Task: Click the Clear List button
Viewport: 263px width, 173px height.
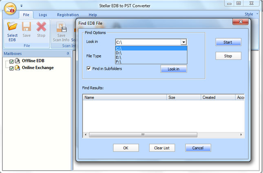Action: coord(162,148)
